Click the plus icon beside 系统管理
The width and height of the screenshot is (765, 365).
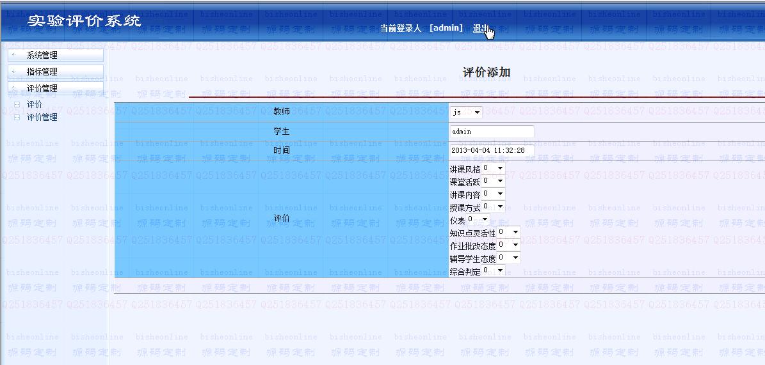13,55
